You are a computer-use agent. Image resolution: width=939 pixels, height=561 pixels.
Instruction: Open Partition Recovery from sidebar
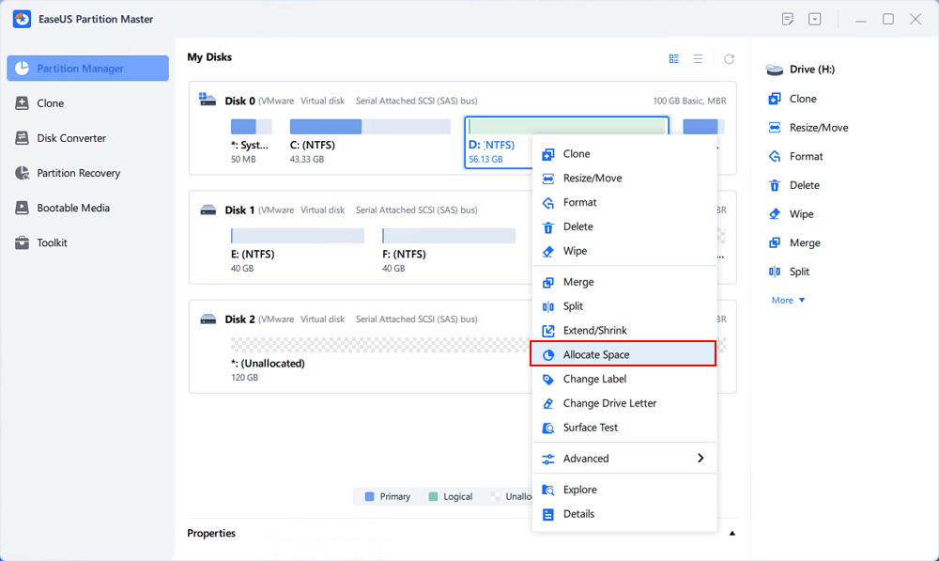pos(79,173)
